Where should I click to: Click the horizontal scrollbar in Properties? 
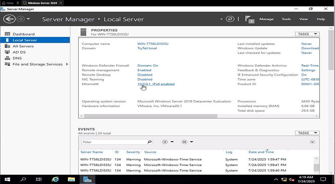point(151,116)
